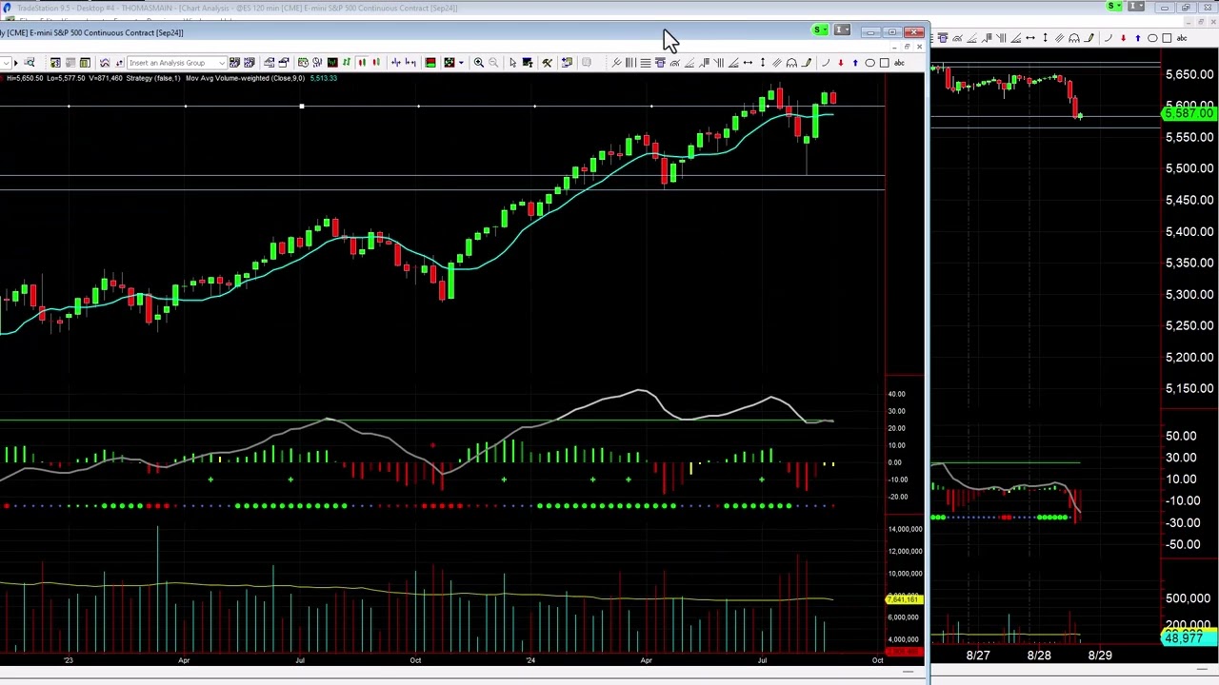Toggle the green S status indicator

pos(817,29)
